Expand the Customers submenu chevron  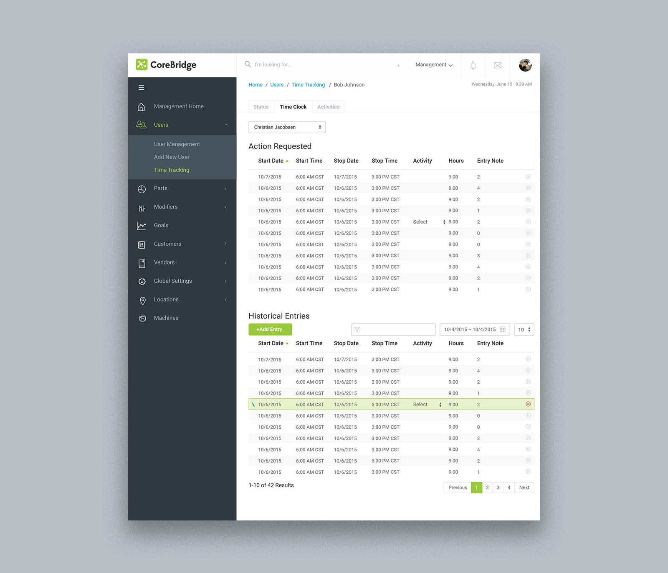[x=225, y=244]
